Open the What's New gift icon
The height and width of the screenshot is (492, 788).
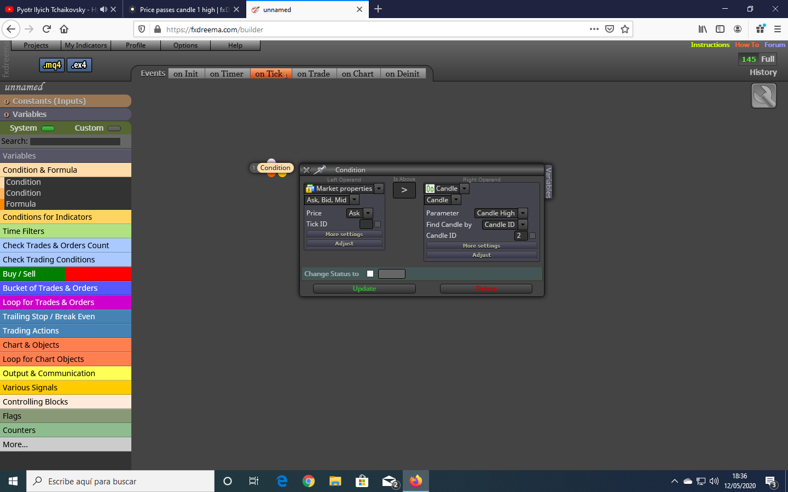pos(760,30)
